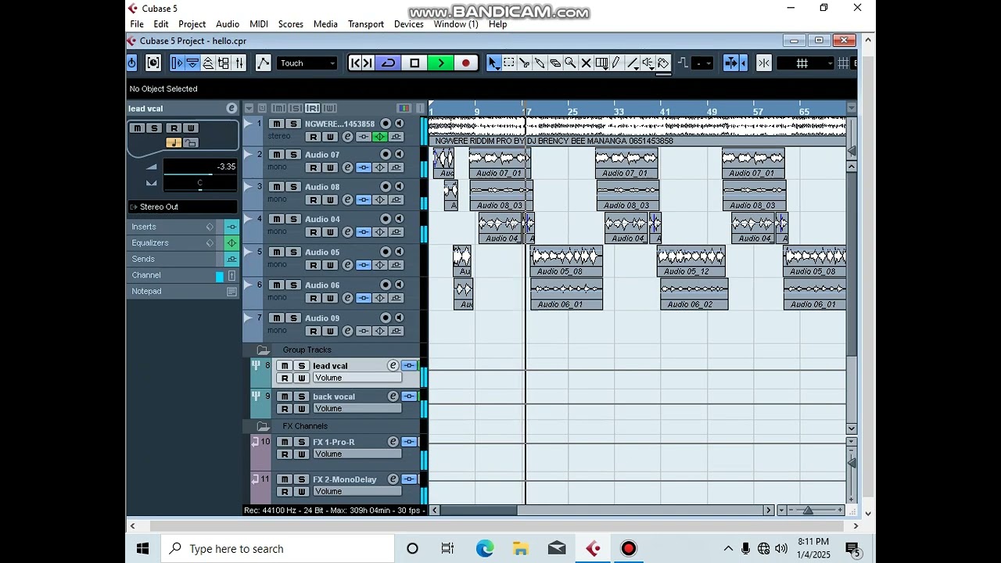Mute the Audio 08 track
The width and height of the screenshot is (1001, 563).
click(x=276, y=187)
